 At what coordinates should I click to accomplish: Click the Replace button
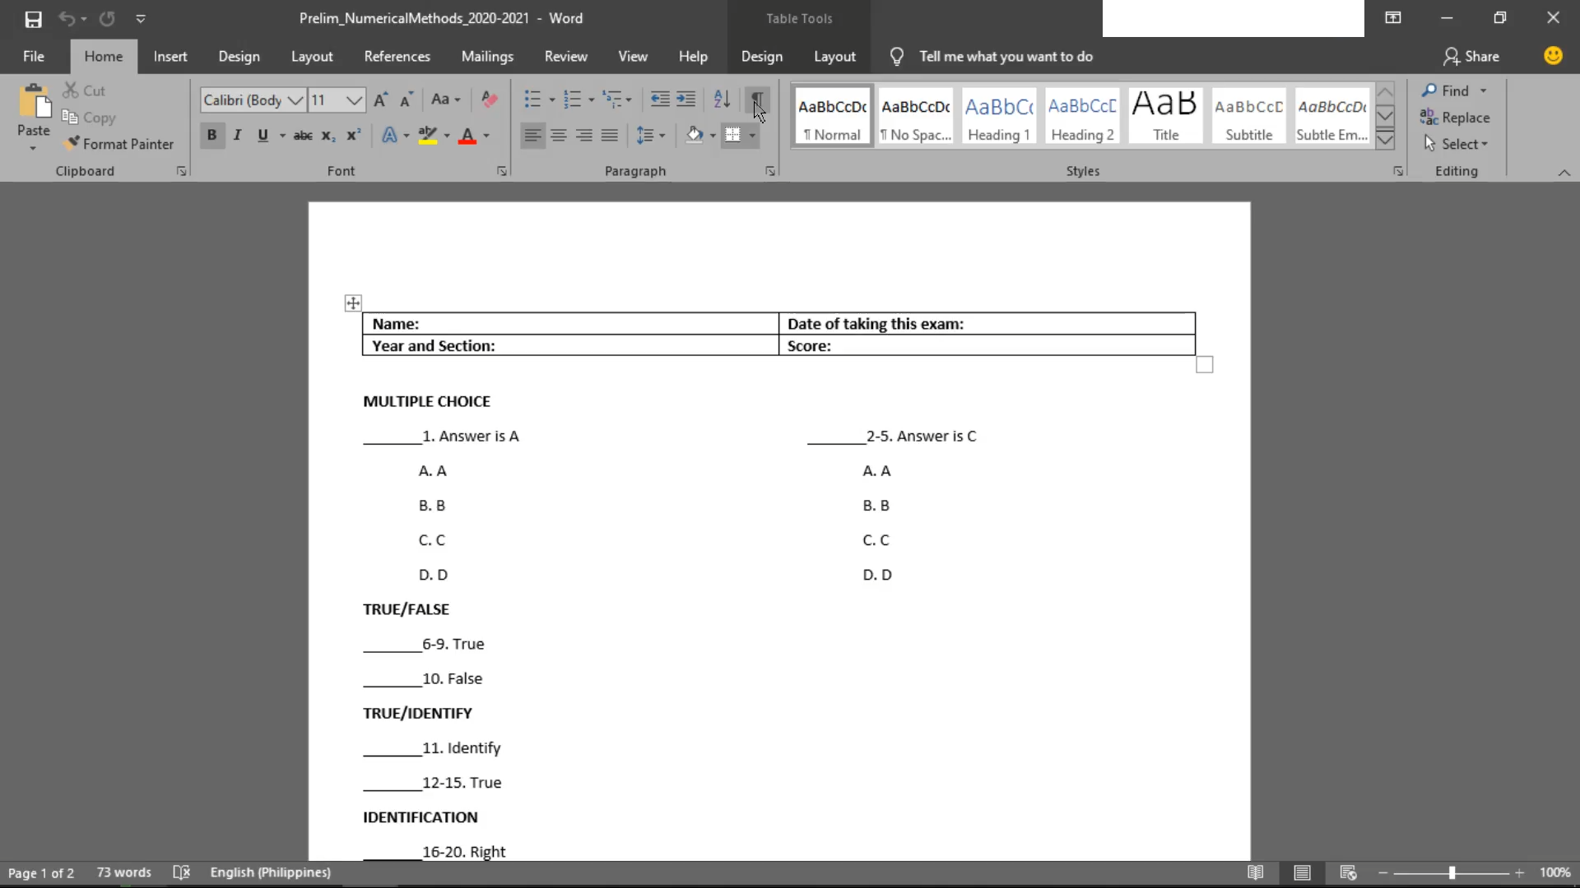pos(1455,118)
